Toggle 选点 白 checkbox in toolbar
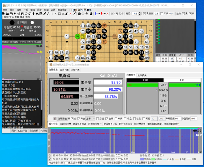Screen dimensions: 204x167 click(190, 13)
